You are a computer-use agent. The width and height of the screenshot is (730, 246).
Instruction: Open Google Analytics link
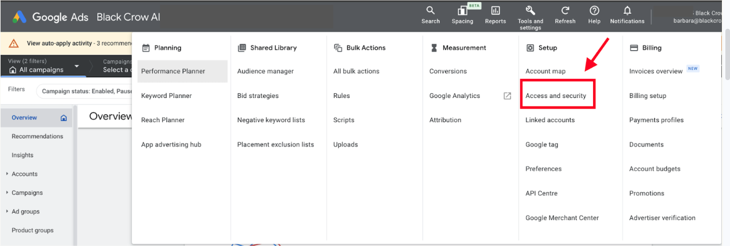(454, 96)
